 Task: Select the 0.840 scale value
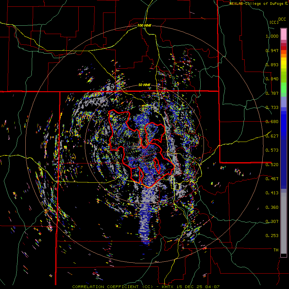272,79
